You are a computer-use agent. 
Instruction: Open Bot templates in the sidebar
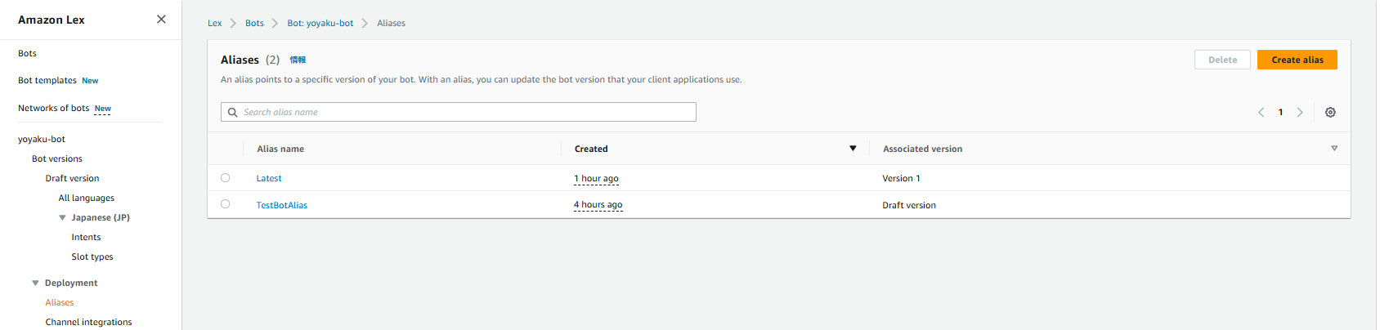[47, 81]
